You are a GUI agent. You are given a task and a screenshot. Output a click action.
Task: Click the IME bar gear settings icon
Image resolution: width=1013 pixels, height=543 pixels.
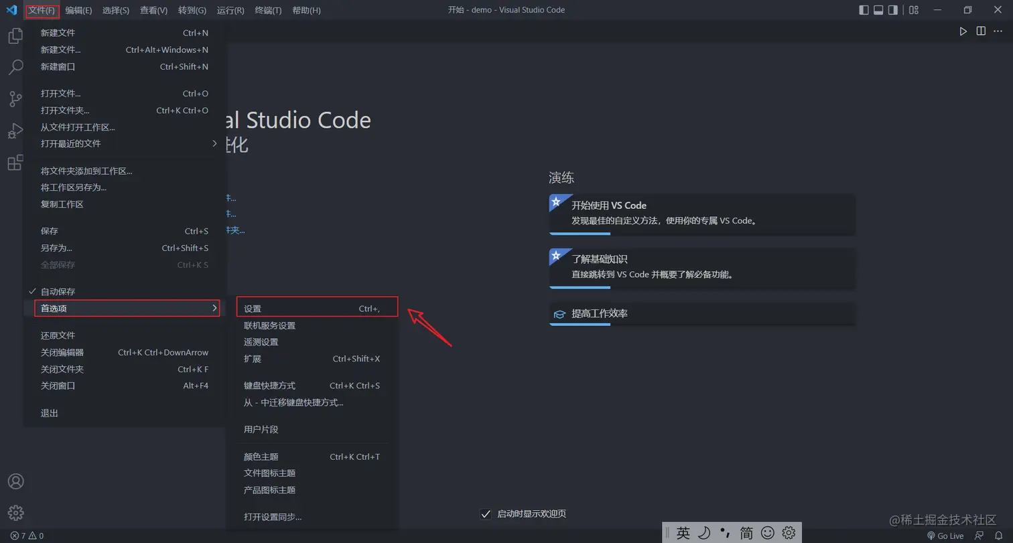coord(789,533)
